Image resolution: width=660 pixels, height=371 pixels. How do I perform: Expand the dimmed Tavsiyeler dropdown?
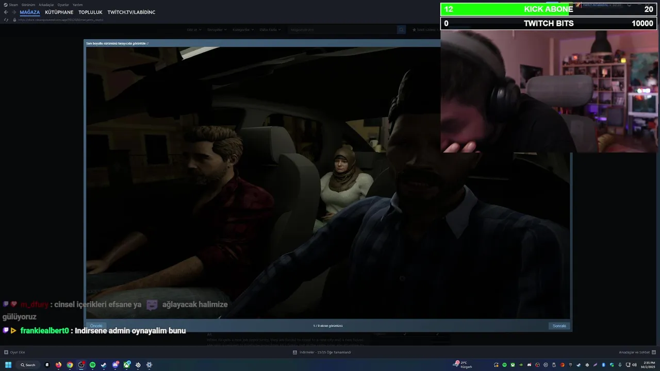217,30
